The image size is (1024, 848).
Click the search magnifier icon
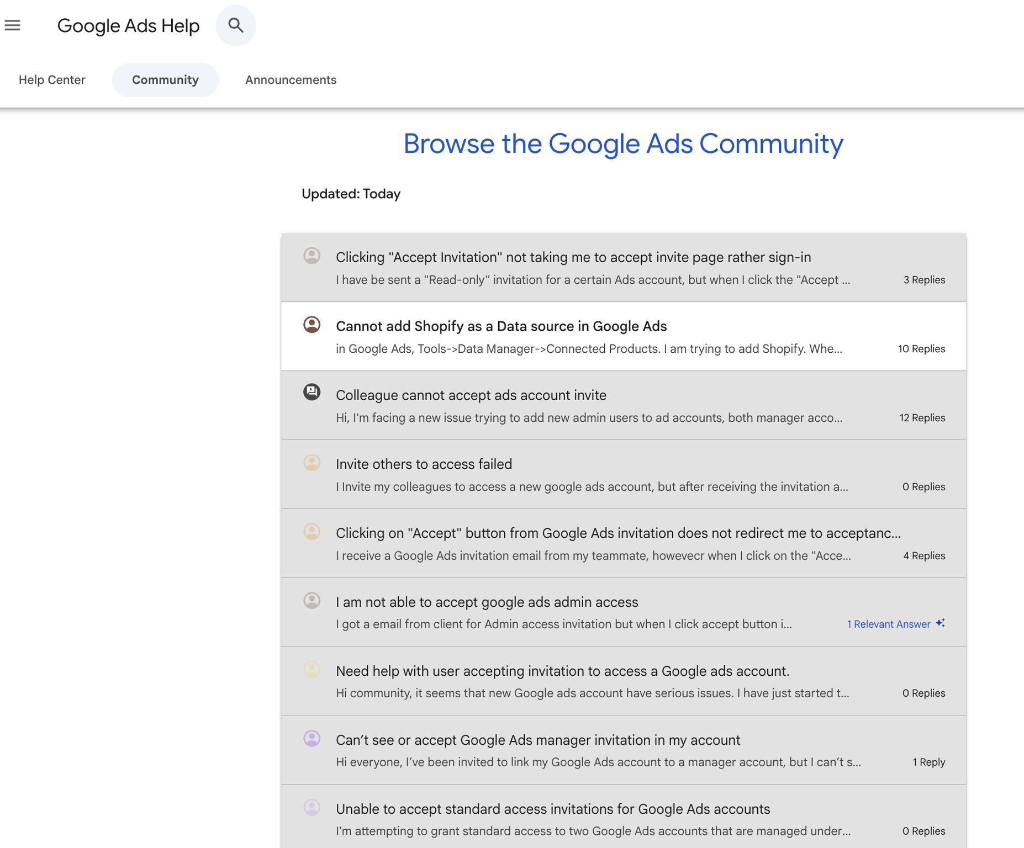point(236,25)
